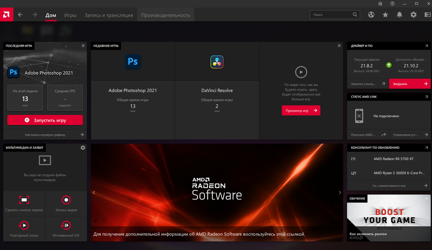Minimize the Radeon Software window
Screen dimensions: 432x250
405,3
